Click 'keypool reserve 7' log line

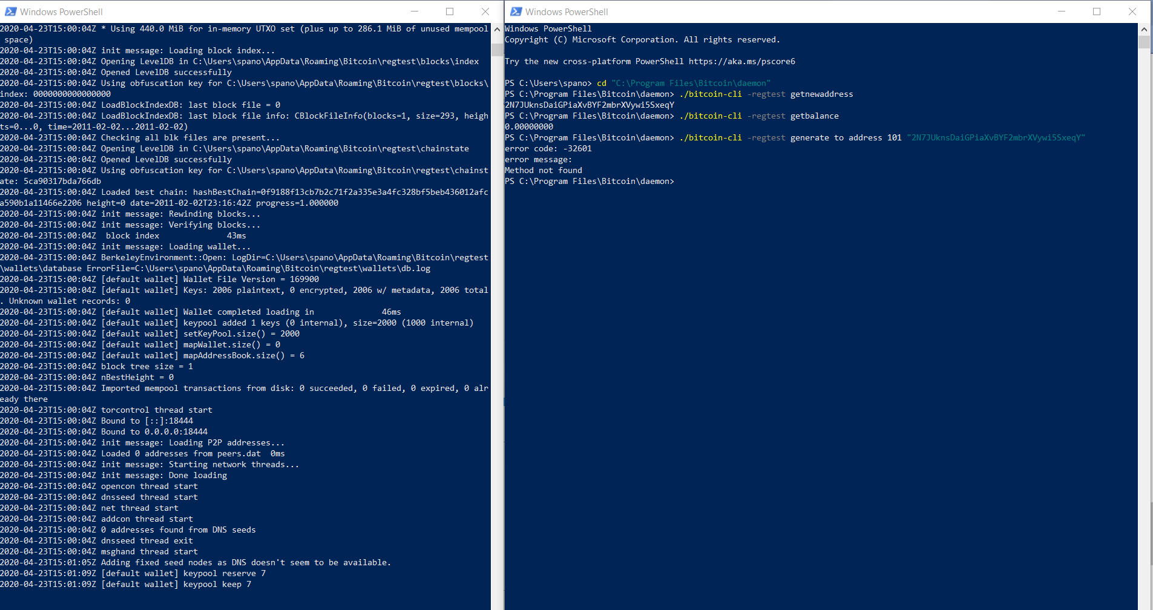(133, 573)
